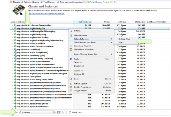This screenshot has height=117, width=171.
Task: Choose Toggle Header menu entry
Action: point(91,91)
